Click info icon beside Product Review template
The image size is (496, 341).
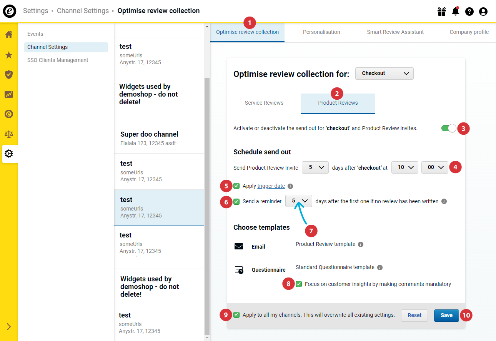point(361,244)
